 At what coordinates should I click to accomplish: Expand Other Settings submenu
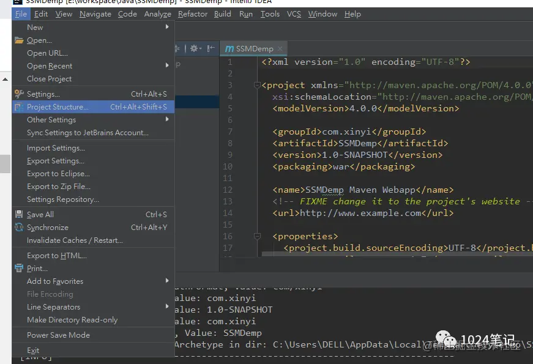(93, 120)
